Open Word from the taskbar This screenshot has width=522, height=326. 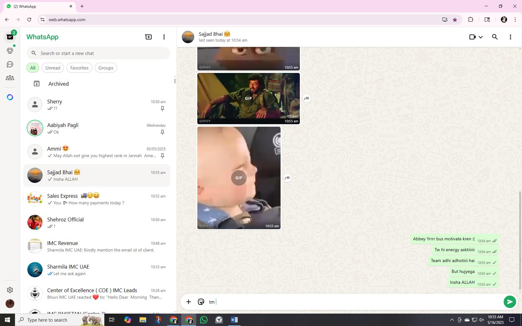tap(234, 320)
